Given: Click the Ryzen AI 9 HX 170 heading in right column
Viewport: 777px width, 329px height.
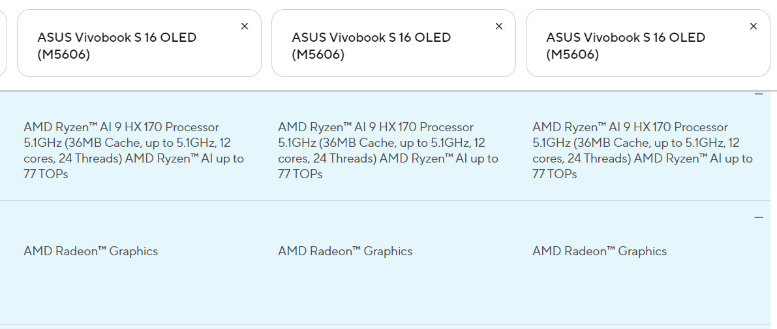Looking at the screenshot, I should pyautogui.click(x=630, y=127).
